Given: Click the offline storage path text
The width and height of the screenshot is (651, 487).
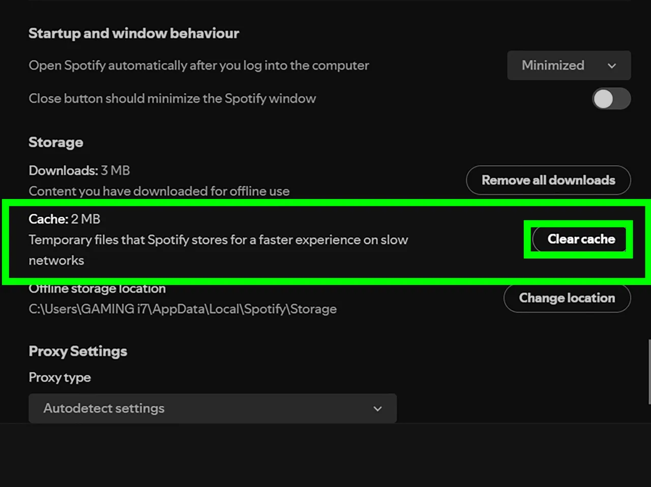Looking at the screenshot, I should [x=182, y=309].
